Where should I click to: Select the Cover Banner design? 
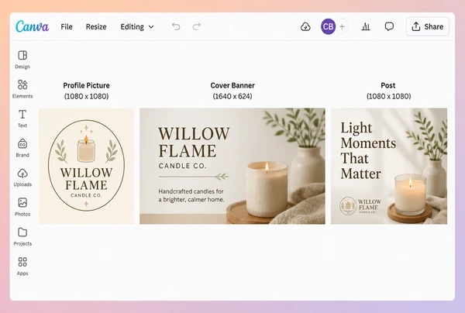tap(232, 166)
